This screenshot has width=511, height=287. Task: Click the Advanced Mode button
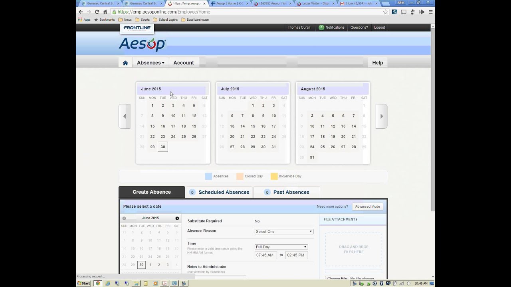coord(367,206)
